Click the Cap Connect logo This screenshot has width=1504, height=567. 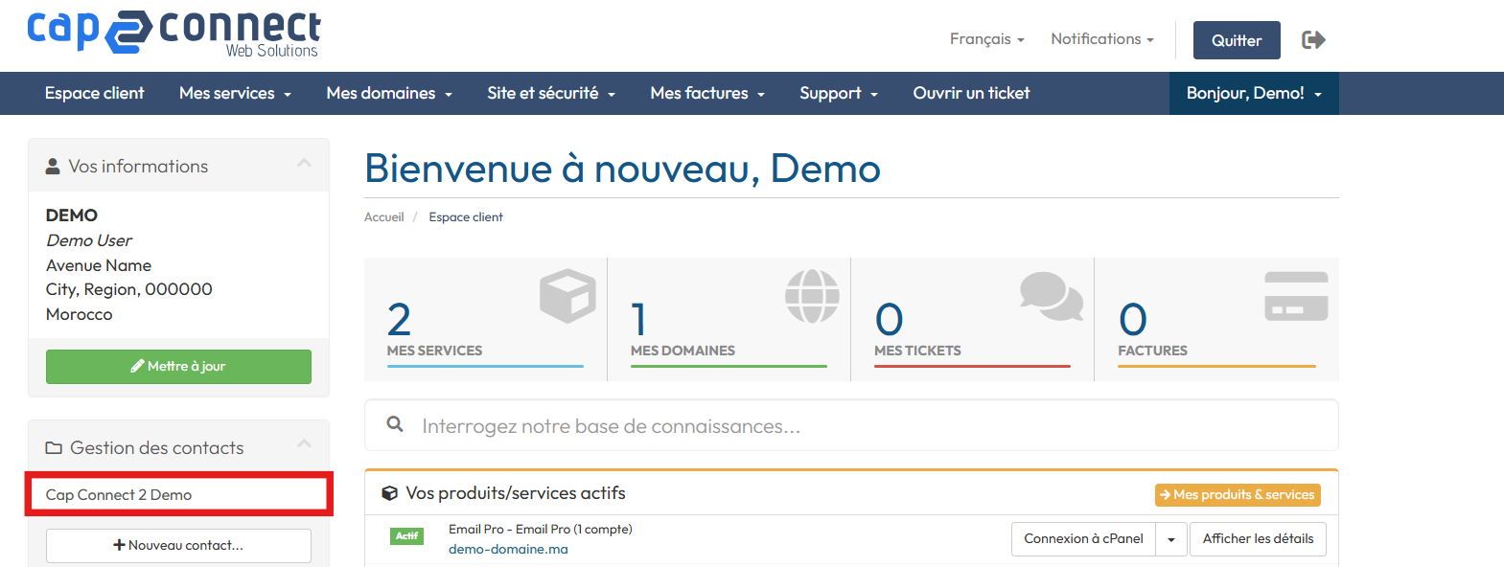coord(174,34)
